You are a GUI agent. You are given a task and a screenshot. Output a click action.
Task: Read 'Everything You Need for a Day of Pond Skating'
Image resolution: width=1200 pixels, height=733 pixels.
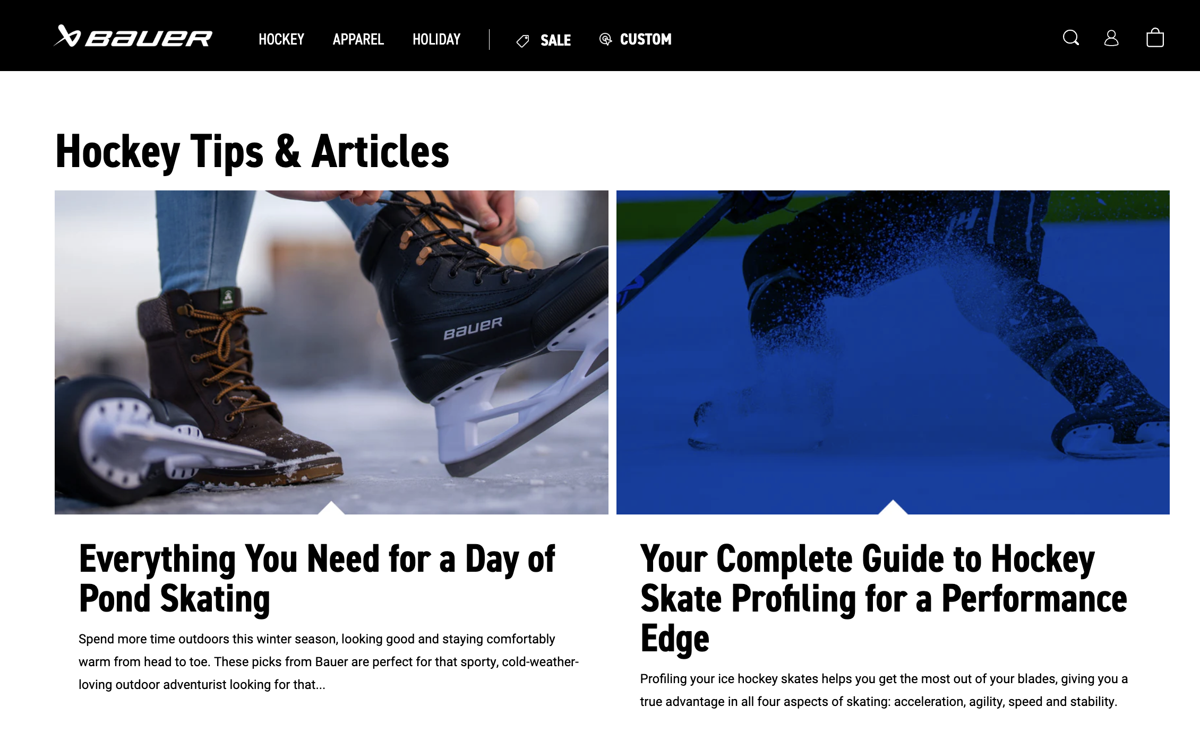pos(317,579)
